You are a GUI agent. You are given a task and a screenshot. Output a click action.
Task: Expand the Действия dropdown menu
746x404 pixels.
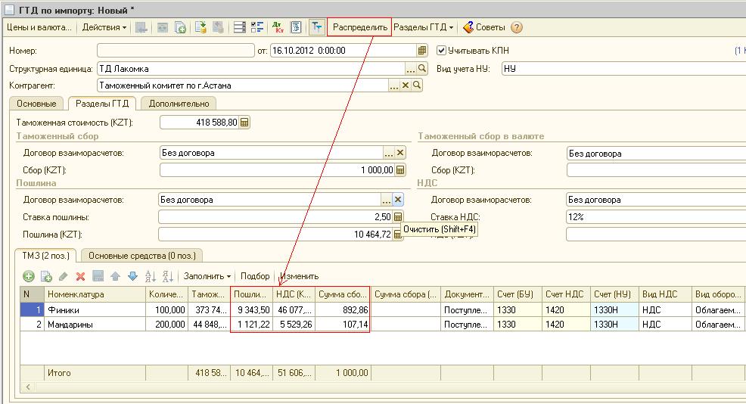(x=104, y=27)
